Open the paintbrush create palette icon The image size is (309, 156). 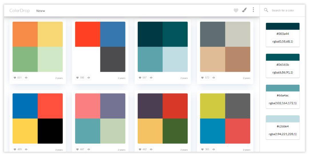[244, 10]
